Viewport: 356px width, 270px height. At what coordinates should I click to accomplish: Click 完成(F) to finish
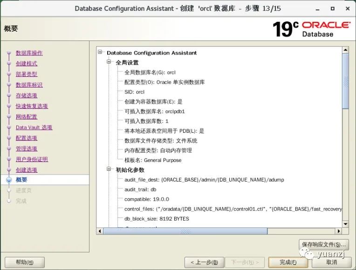288,263
